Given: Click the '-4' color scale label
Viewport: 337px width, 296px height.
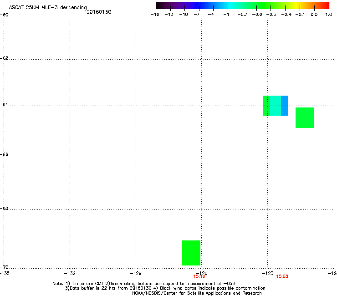Looking at the screenshot, I should [x=211, y=15].
